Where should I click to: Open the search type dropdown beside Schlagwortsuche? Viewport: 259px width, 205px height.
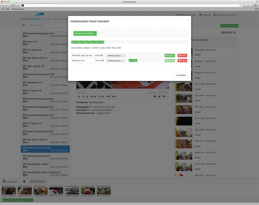[x=24, y=25]
